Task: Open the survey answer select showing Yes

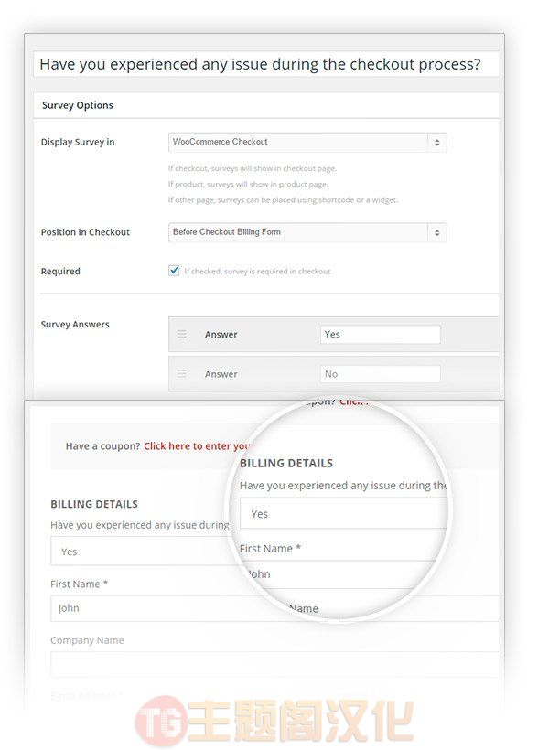Action: [x=141, y=551]
